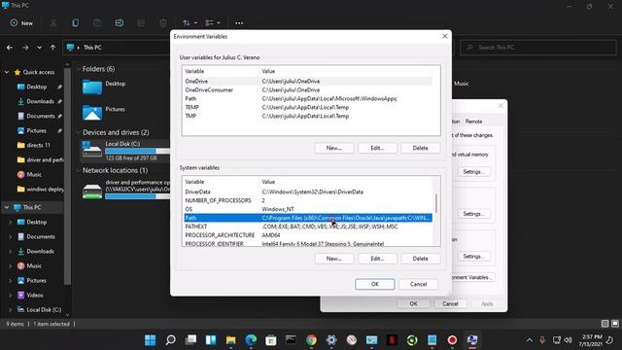The height and width of the screenshot is (350, 622).
Task: Click the Delete trash icon in toolbar
Action: pos(163,23)
